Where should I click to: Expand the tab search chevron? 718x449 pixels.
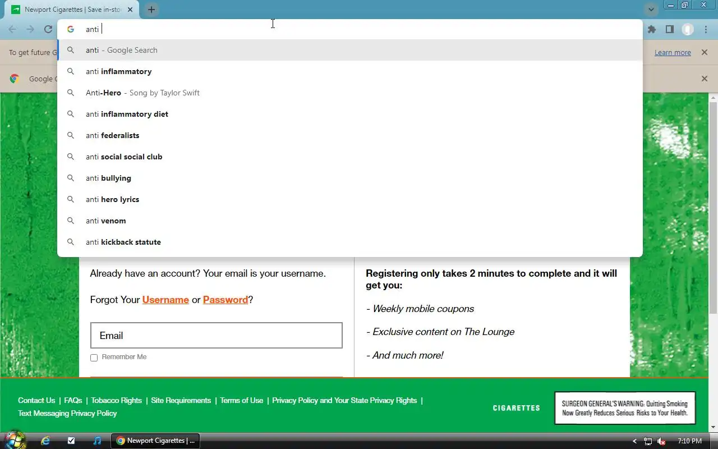(651, 10)
